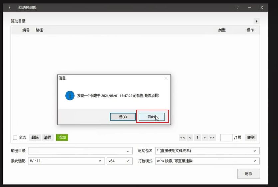The height and width of the screenshot is (187, 278).
Task: Click the back arrow in title bar
Action: [10, 7]
